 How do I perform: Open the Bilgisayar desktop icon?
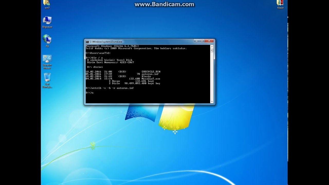(x=47, y=22)
